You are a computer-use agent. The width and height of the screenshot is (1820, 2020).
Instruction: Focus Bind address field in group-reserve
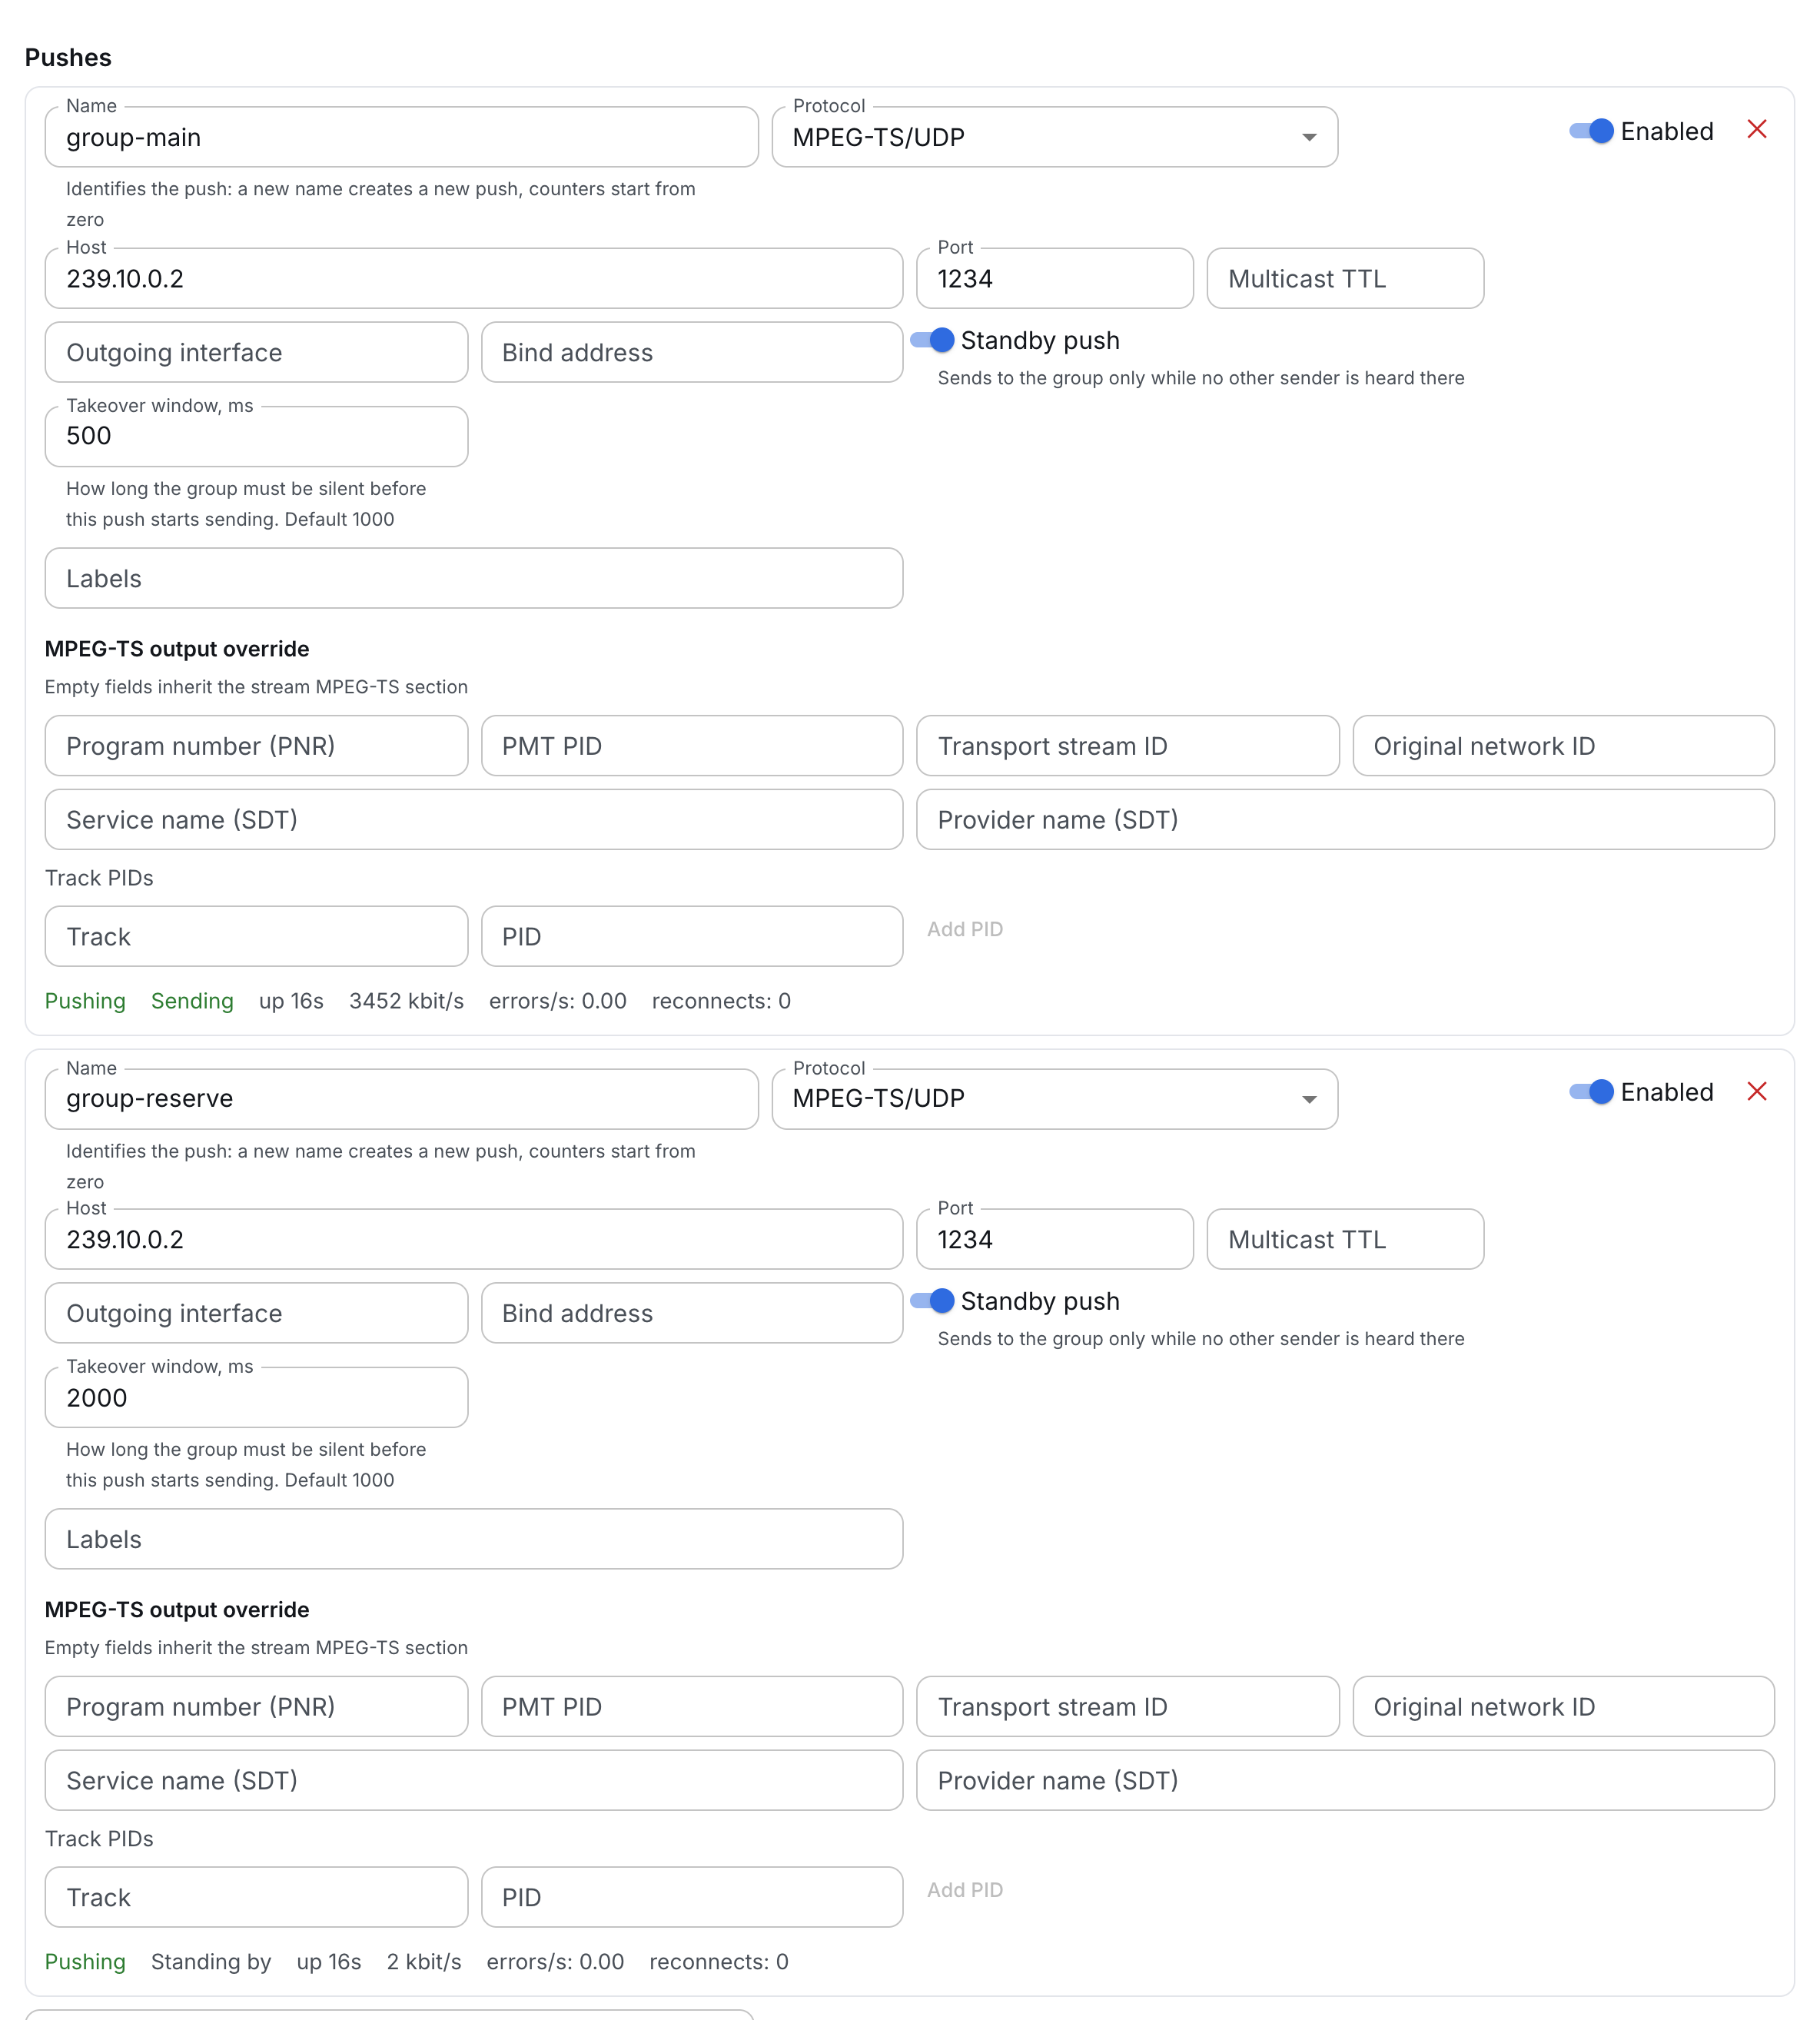pos(692,1313)
